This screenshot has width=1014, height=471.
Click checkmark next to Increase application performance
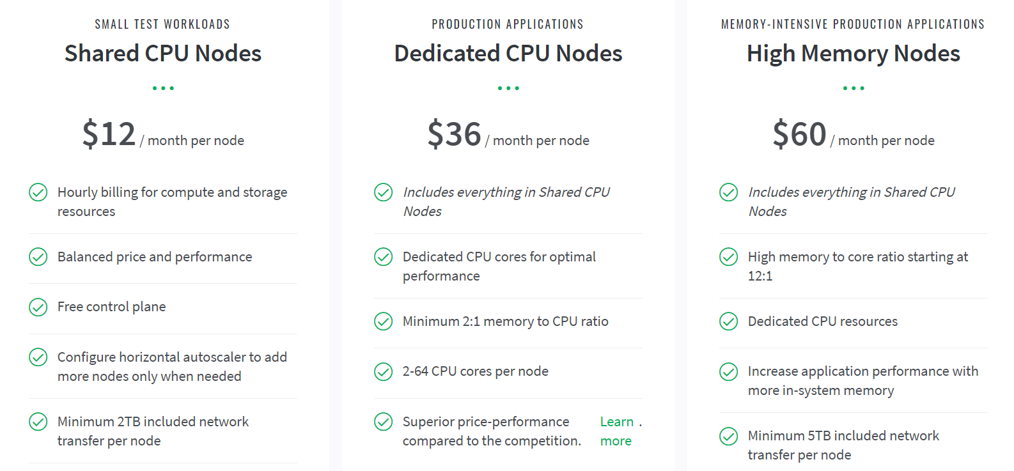tap(729, 371)
